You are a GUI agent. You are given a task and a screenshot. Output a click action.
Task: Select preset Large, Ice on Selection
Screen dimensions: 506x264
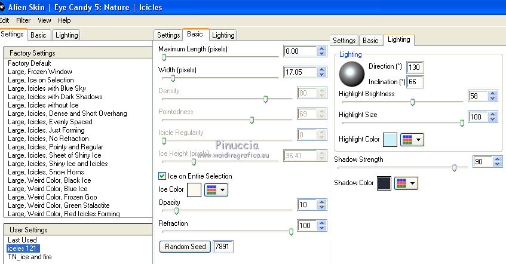[41, 80]
